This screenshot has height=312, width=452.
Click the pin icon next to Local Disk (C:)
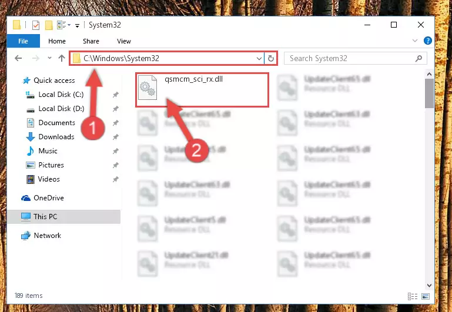[115, 95]
